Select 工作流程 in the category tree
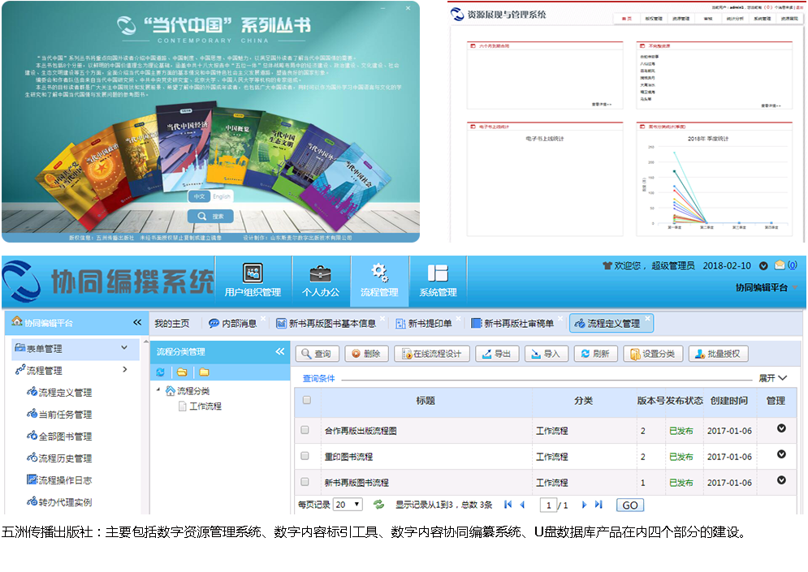808x572 pixels. point(205,406)
